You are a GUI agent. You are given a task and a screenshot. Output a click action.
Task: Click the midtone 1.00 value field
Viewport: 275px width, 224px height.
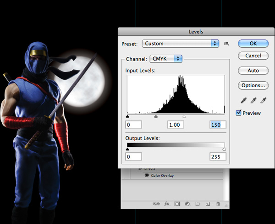pos(176,125)
